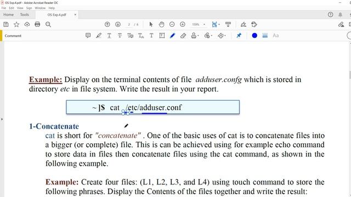Zoom out with the minus button
This screenshot has height=197, width=351.
tap(172, 24)
